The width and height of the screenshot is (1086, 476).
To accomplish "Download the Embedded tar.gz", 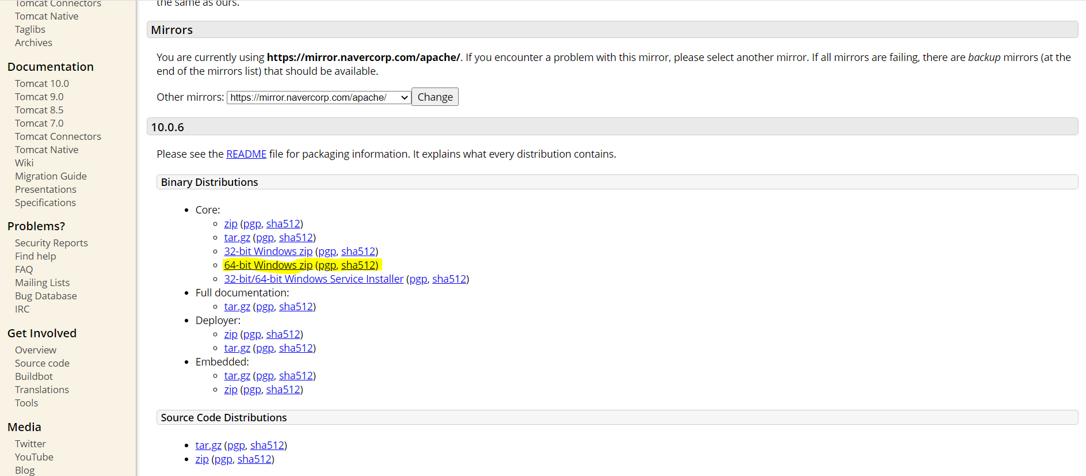I will [x=237, y=376].
